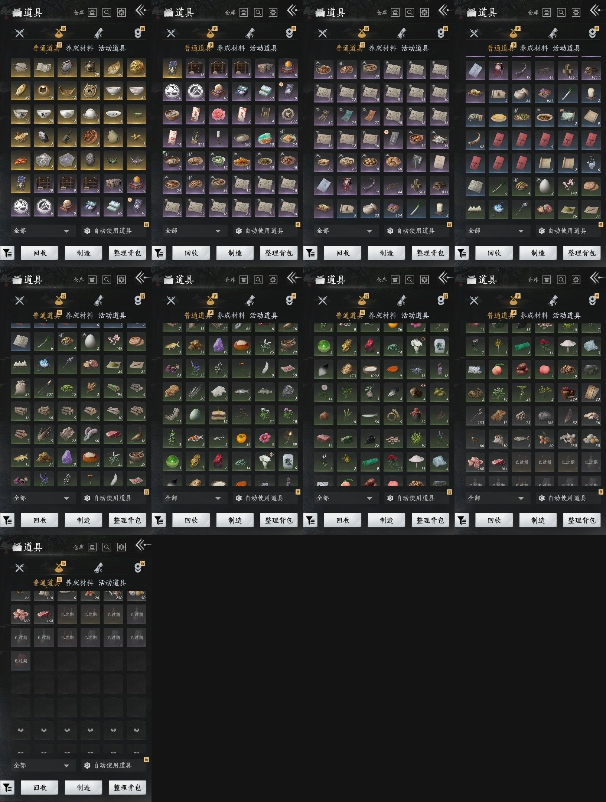Pick the gold ingot item with count 12
Image resolution: width=606 pixels, height=802 pixels.
[67, 91]
